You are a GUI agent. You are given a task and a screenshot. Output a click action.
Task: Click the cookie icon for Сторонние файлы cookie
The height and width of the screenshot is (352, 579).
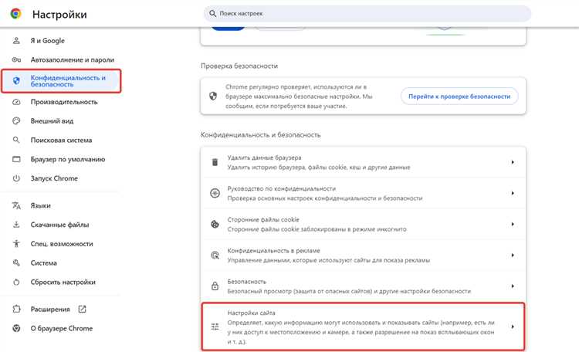click(x=215, y=224)
